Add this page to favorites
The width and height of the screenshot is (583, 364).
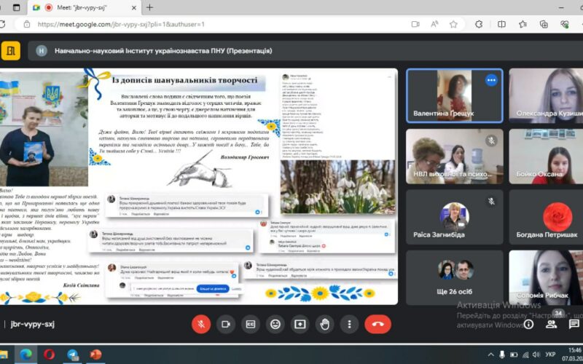453,24
